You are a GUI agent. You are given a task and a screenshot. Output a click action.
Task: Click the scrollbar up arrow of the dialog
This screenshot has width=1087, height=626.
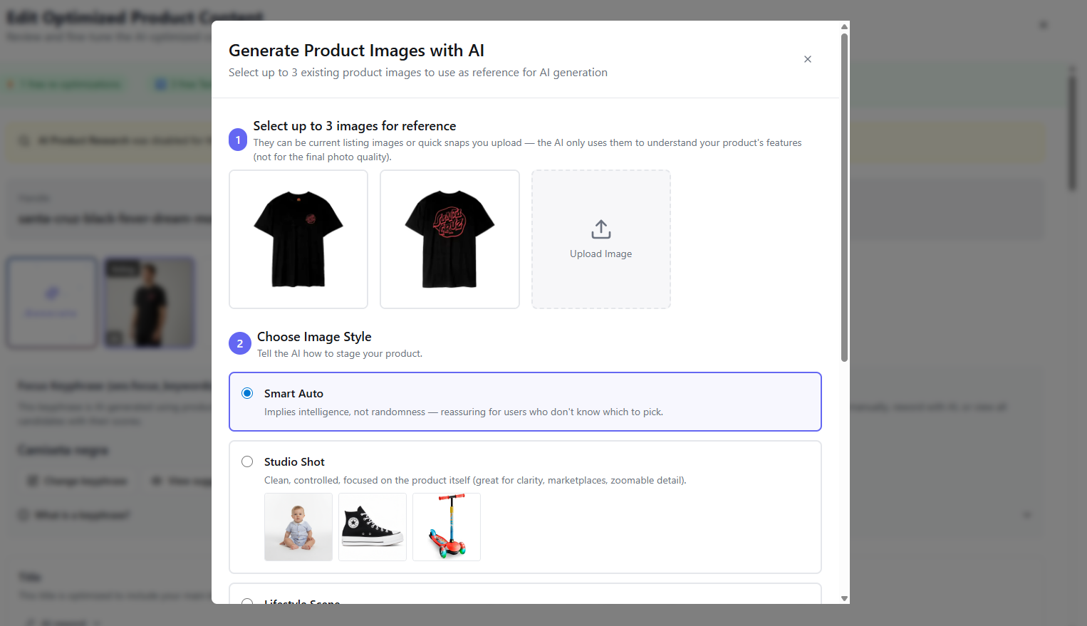pyautogui.click(x=844, y=25)
